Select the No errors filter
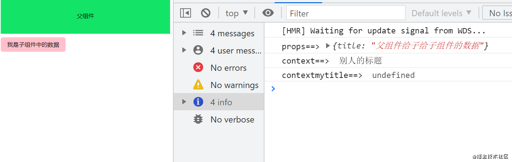The width and height of the screenshot is (512, 162). pyautogui.click(x=228, y=68)
